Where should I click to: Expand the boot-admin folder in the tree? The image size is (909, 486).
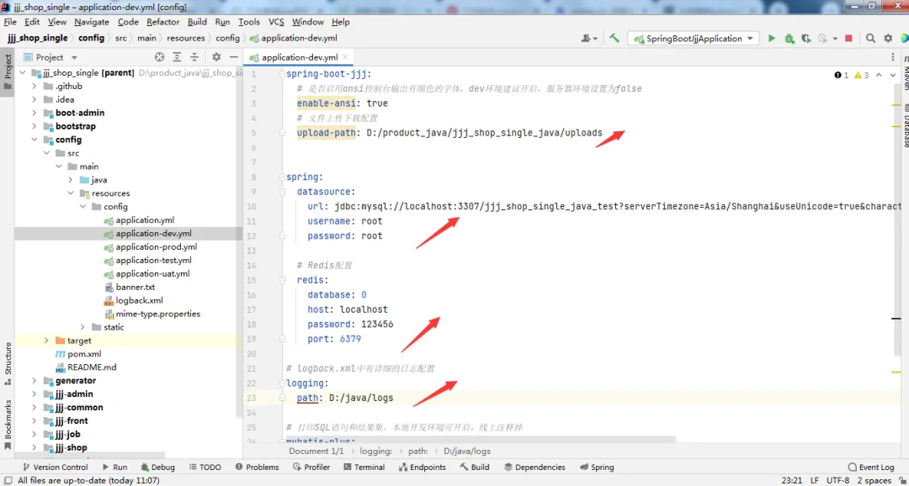pyautogui.click(x=35, y=113)
